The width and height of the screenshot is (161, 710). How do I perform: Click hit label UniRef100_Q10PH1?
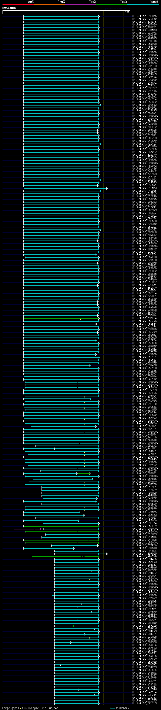[x=144, y=33]
